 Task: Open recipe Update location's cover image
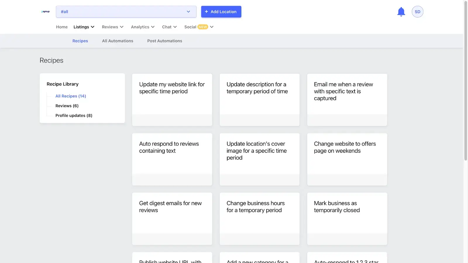coord(259,159)
